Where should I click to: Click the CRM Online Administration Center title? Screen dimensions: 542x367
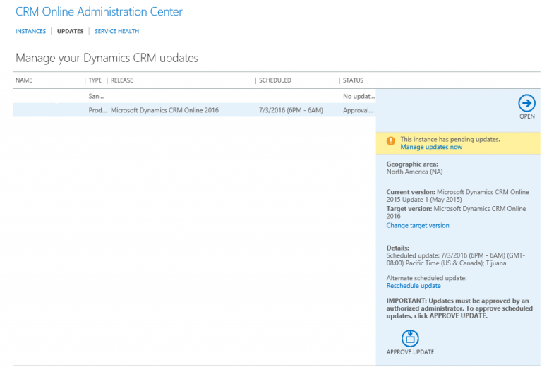pos(99,11)
